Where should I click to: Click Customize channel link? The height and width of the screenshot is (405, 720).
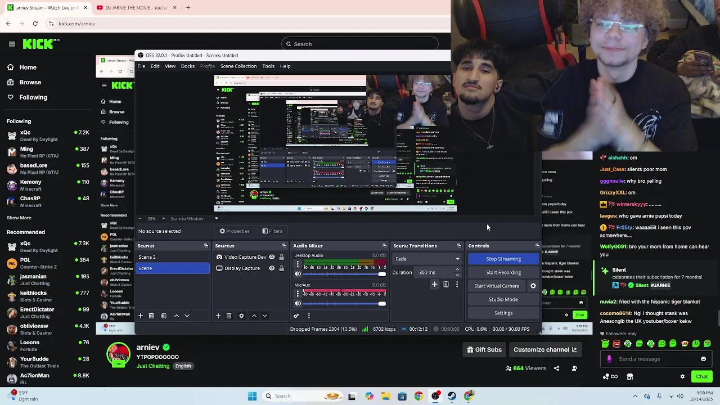coord(545,350)
